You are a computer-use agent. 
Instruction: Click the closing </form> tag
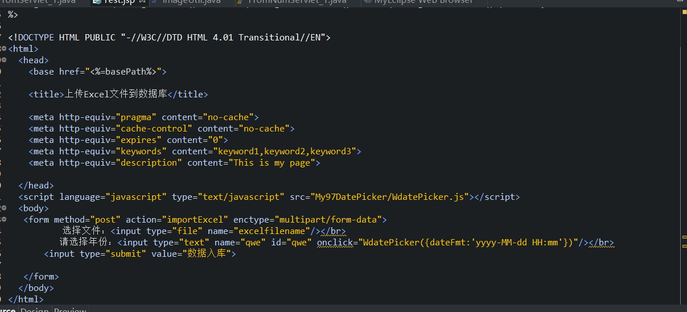tap(41, 277)
